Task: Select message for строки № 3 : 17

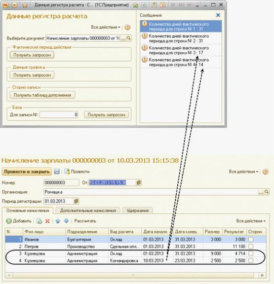Action: point(181,50)
